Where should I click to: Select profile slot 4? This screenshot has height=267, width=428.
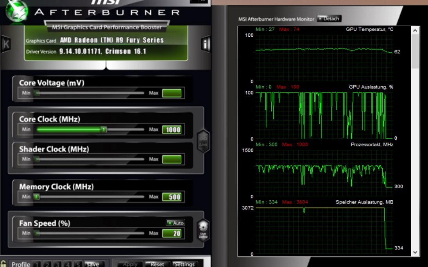[68, 264]
